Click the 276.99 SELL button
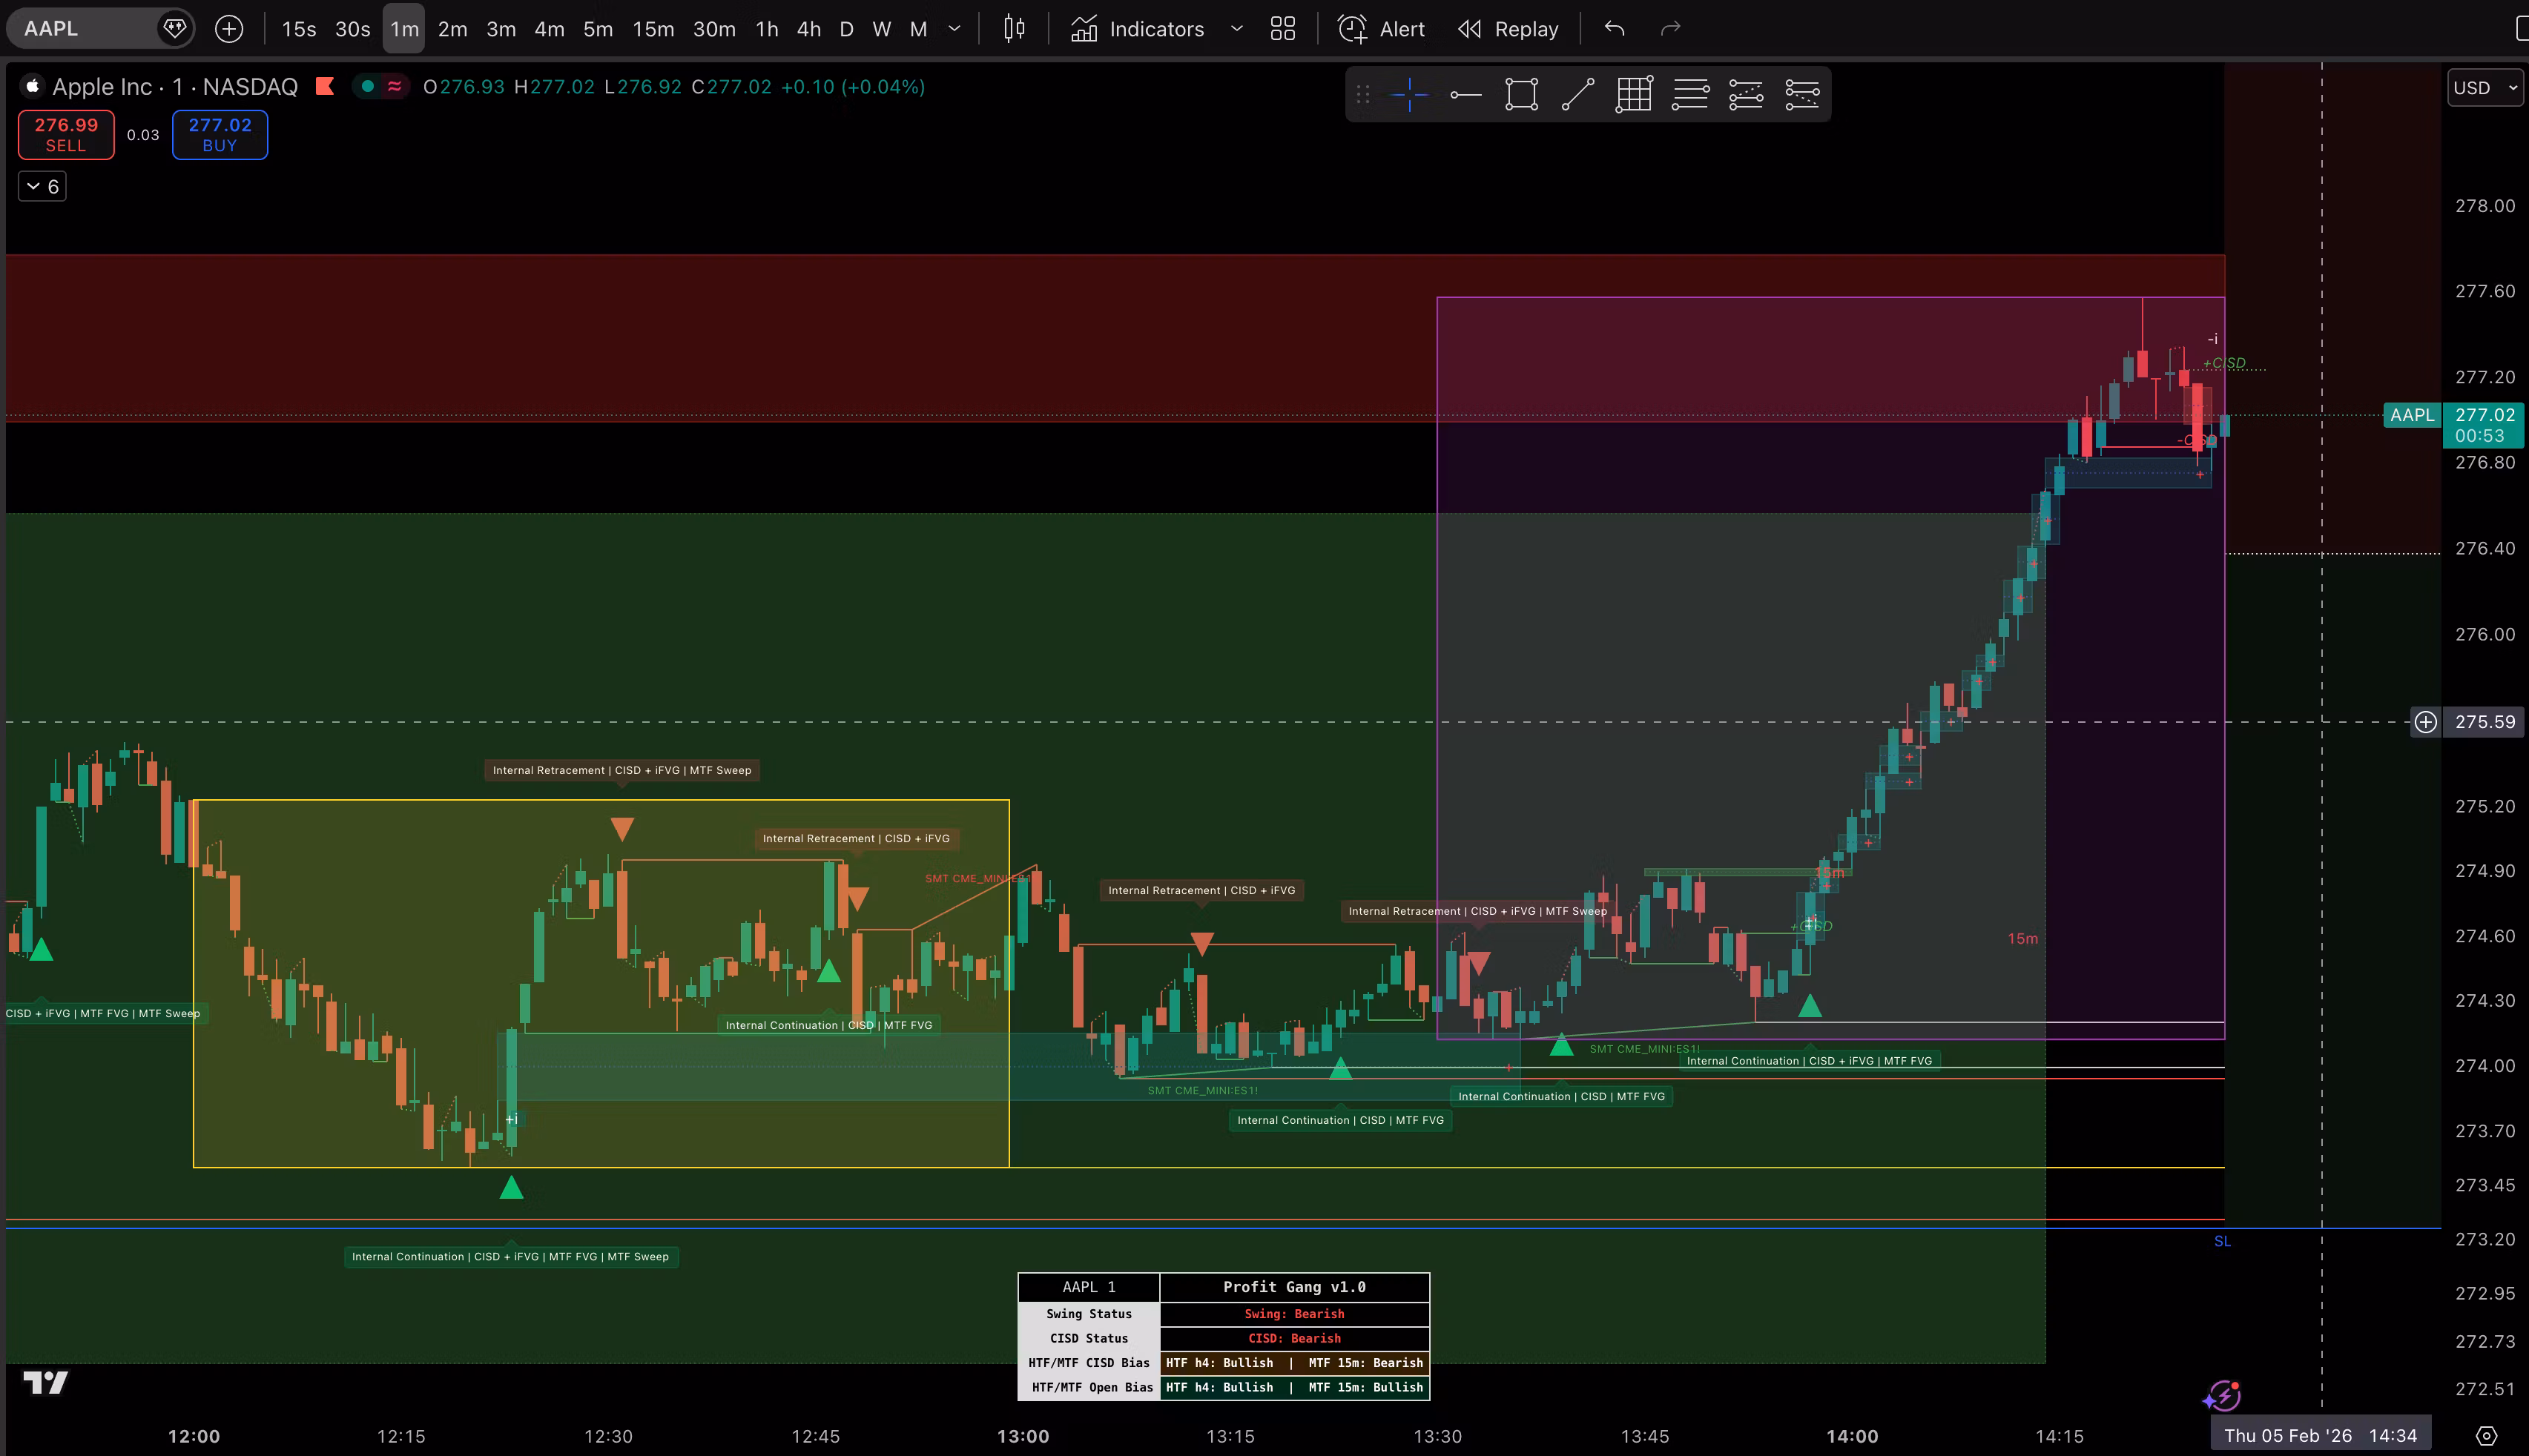The image size is (2529, 1456). coord(66,134)
